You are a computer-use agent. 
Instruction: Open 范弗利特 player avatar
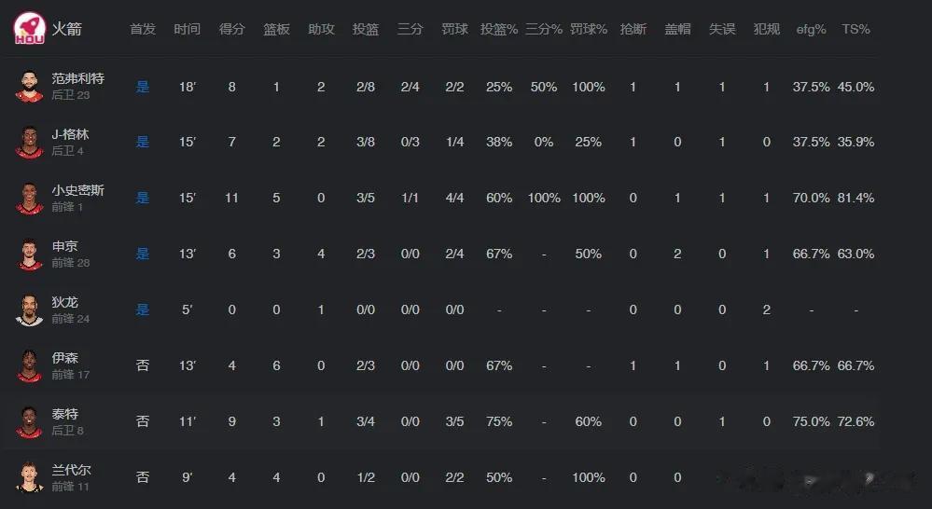pyautogui.click(x=29, y=87)
